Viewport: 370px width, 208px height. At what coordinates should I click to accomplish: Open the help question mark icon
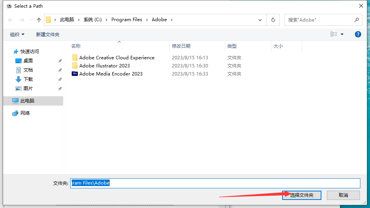point(358,34)
